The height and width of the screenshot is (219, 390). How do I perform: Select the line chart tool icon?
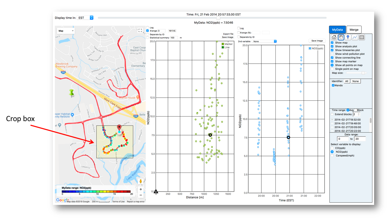tap(355, 37)
